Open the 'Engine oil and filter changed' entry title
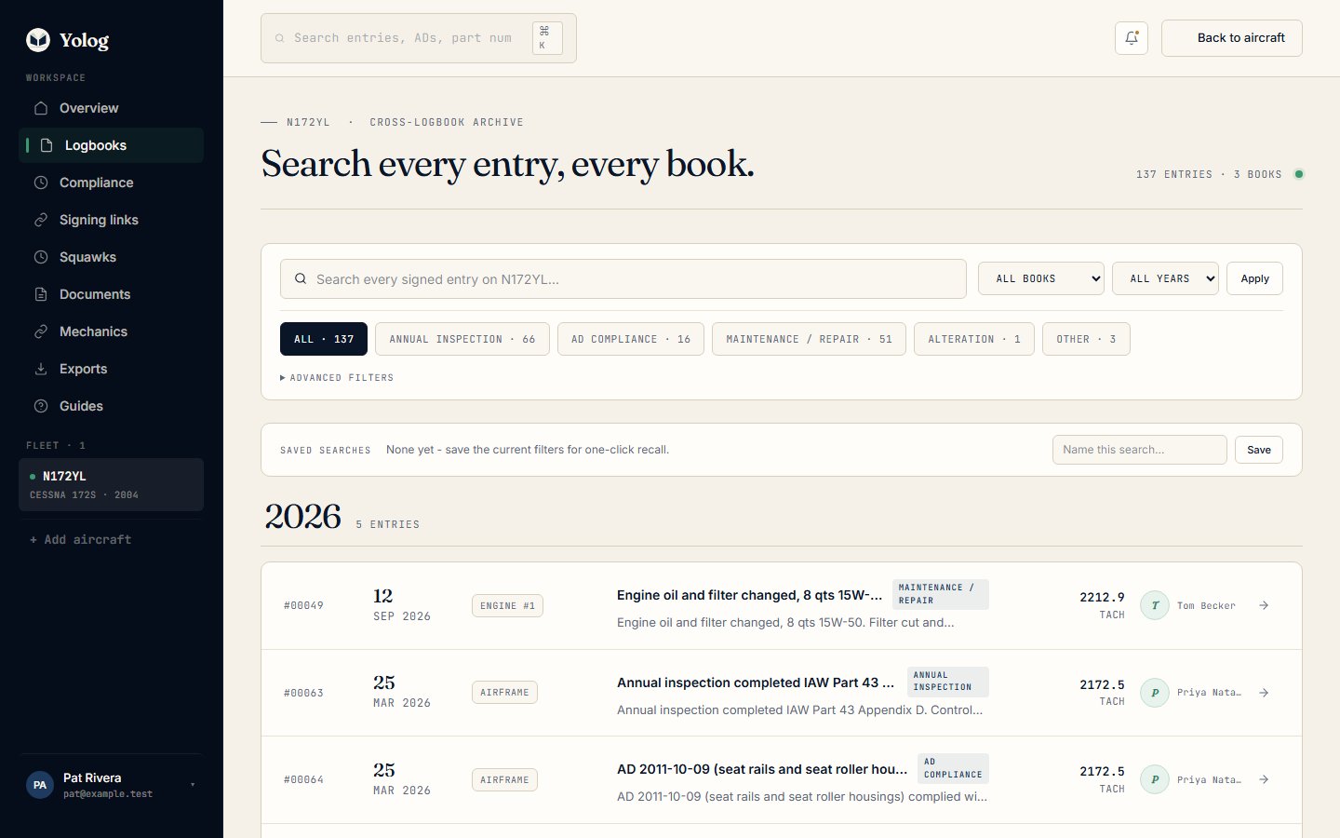Viewport: 1340px width, 838px height. [750, 595]
